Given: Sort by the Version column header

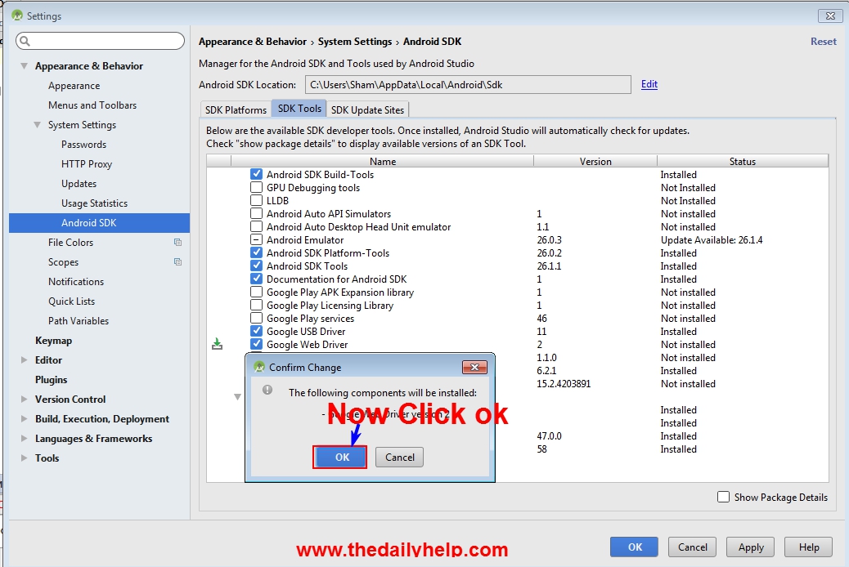Looking at the screenshot, I should 595,161.
